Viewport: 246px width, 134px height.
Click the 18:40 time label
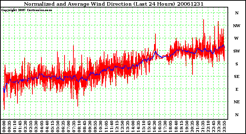(x=176, y=126)
